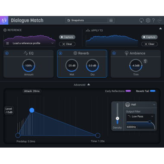
Task: Click the Density slider handle
Action: (117, 118)
